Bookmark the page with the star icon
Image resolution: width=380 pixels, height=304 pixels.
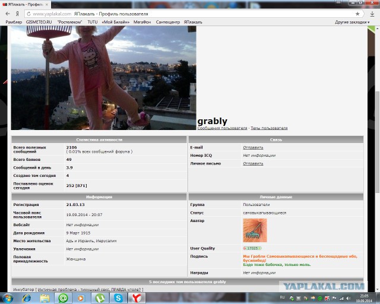point(357,14)
